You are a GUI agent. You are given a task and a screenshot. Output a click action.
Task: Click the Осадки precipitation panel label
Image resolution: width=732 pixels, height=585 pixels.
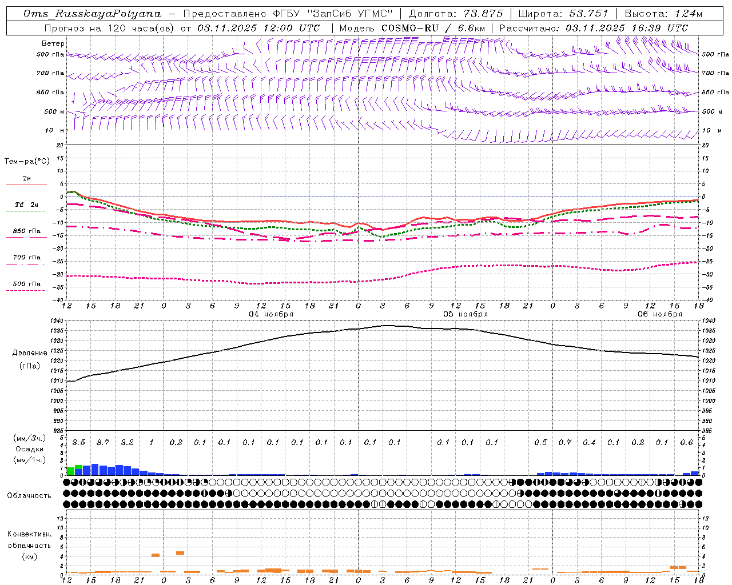pos(29,450)
